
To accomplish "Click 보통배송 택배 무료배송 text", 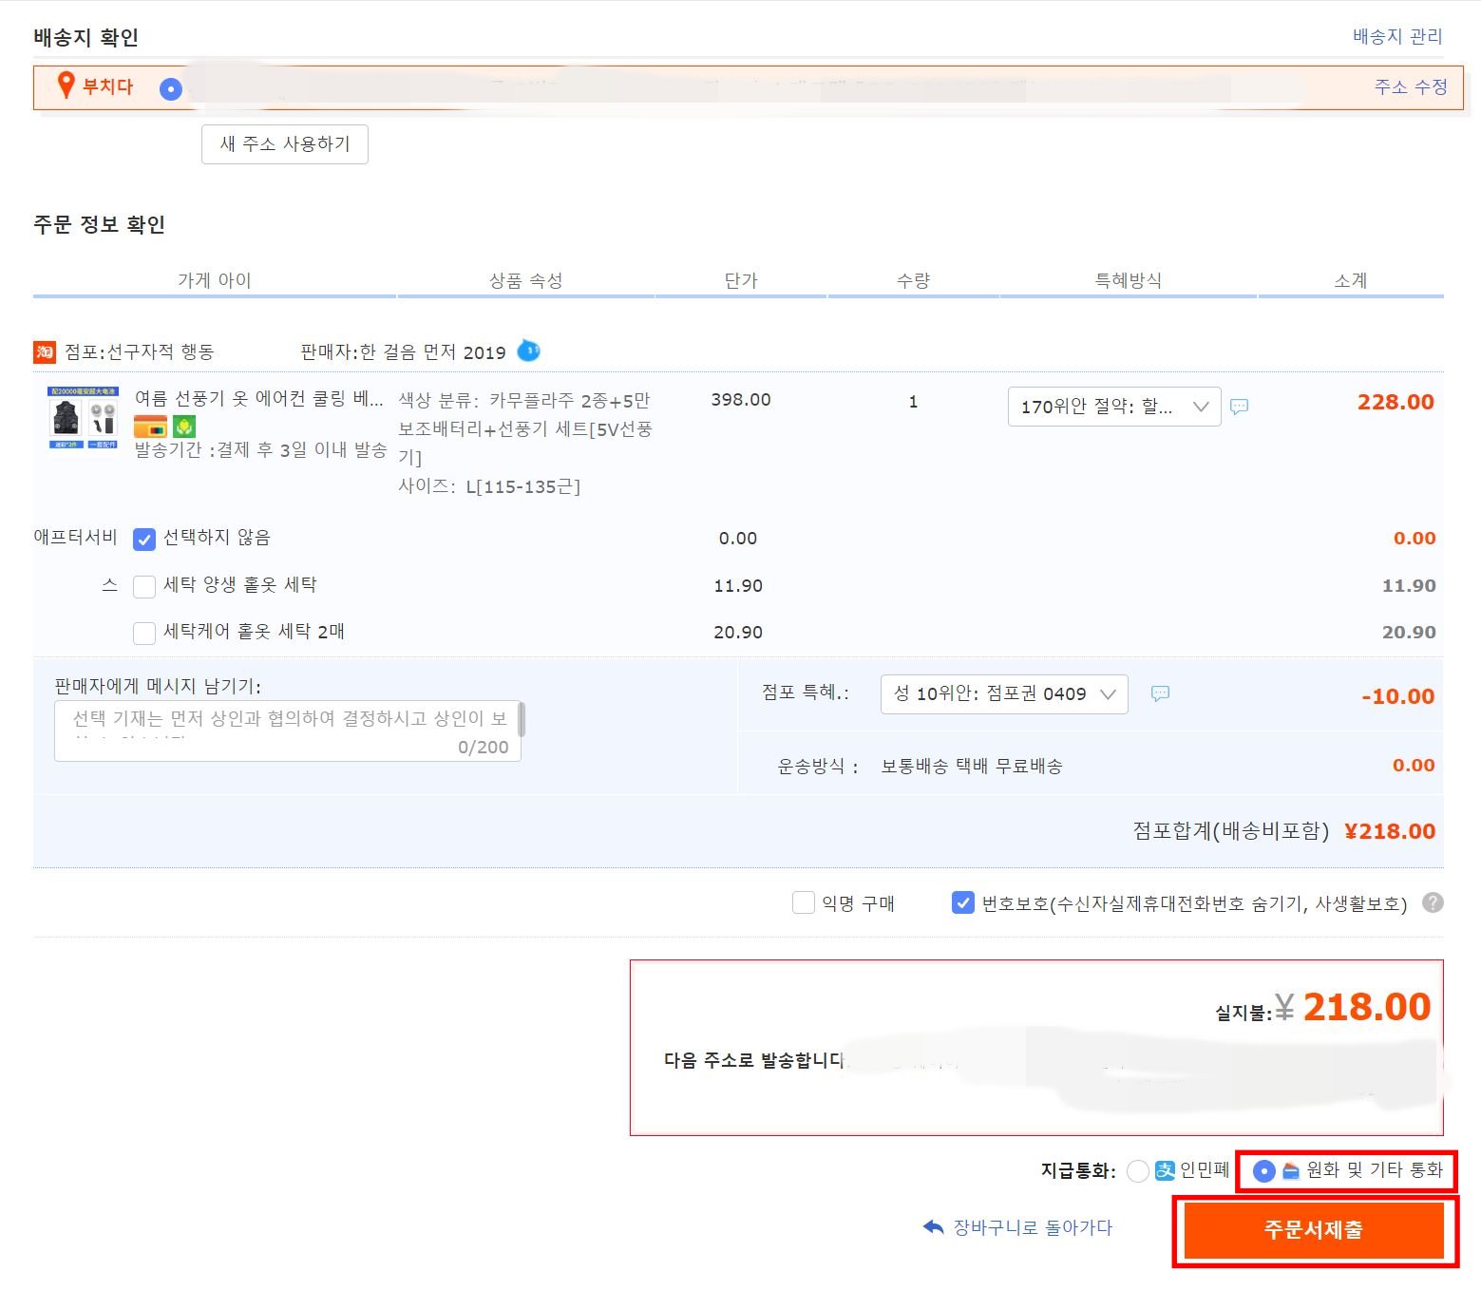I will tap(971, 766).
